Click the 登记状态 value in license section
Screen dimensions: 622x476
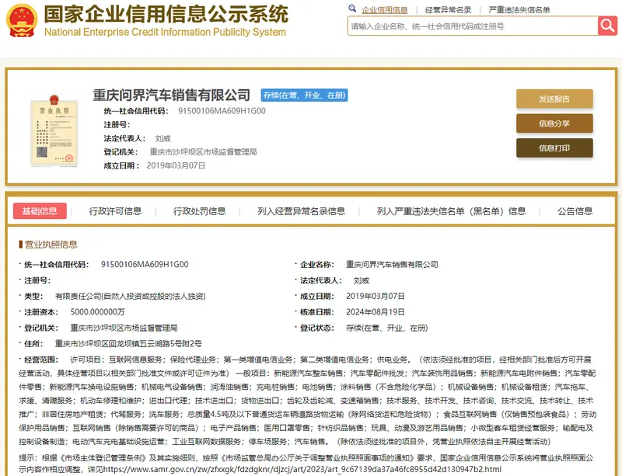pyautogui.click(x=386, y=328)
